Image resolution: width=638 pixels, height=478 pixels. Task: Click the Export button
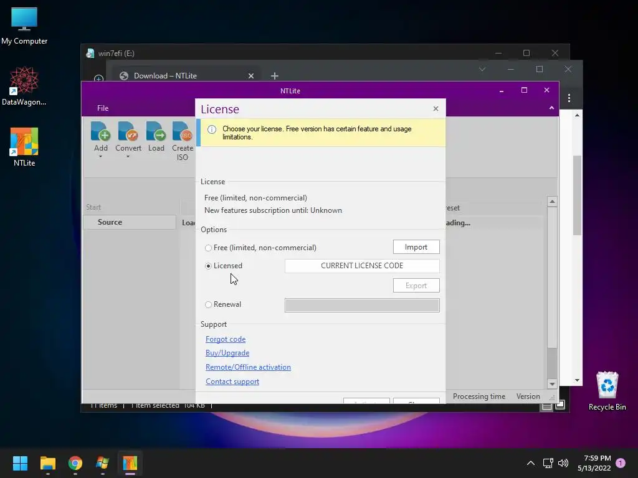pyautogui.click(x=416, y=286)
